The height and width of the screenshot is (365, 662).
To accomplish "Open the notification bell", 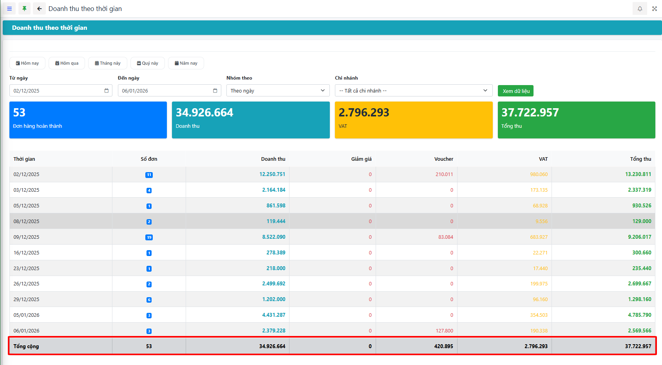I will [x=640, y=9].
